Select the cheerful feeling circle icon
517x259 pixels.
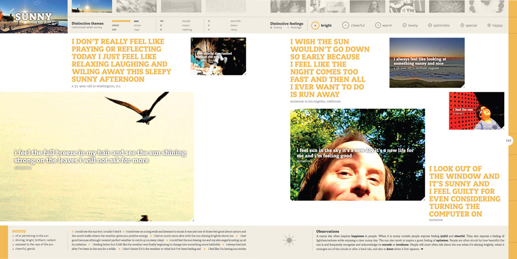[345, 25]
